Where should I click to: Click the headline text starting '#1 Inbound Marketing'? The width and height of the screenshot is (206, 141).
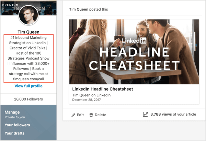(28, 58)
